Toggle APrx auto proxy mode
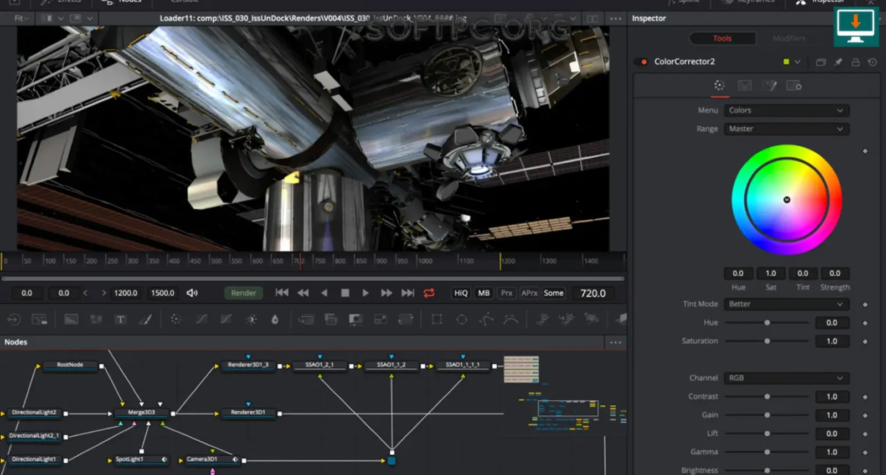The width and height of the screenshot is (886, 475). coord(529,293)
